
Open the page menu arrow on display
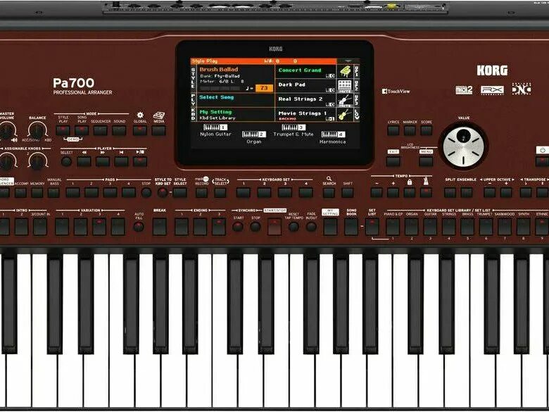click(x=348, y=61)
